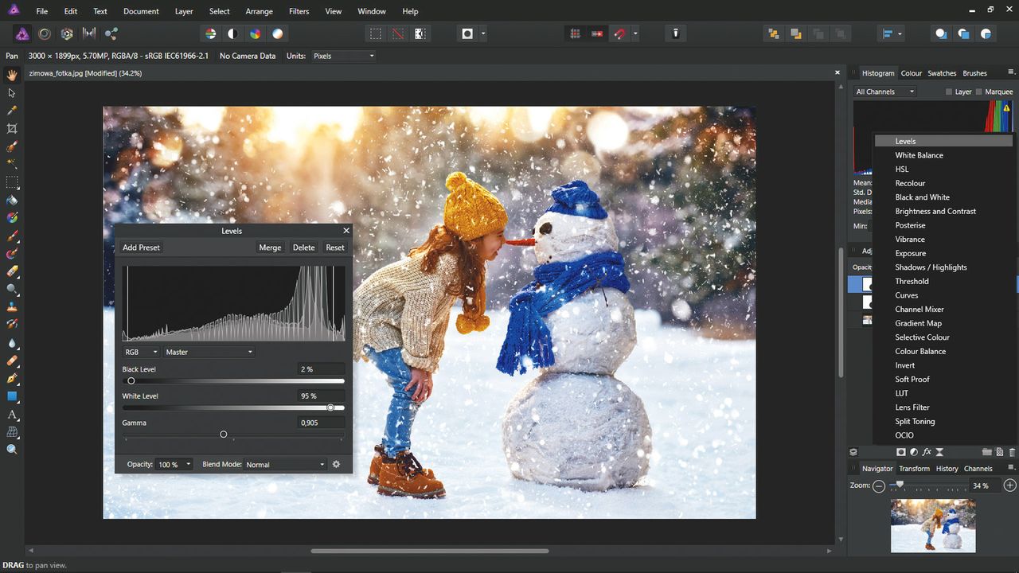Select the Paint Brush tool
1019x573 pixels.
(x=12, y=236)
